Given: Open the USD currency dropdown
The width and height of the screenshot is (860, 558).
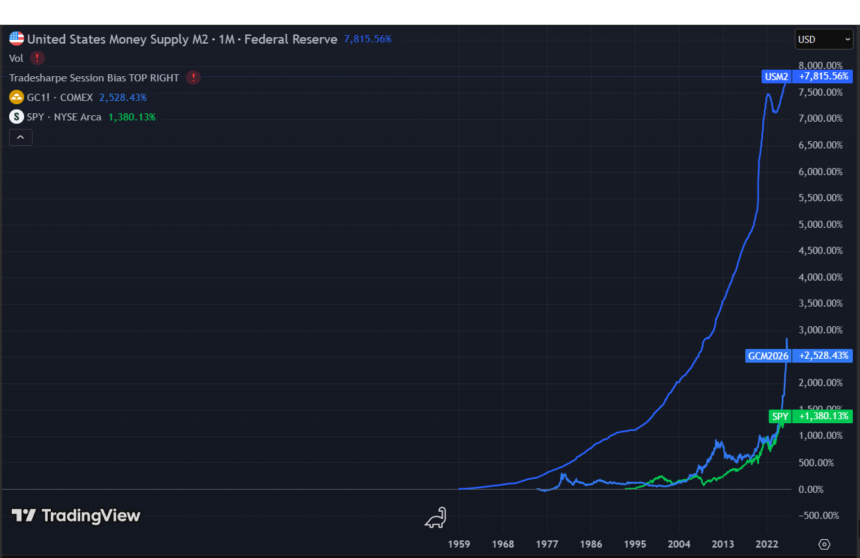Looking at the screenshot, I should [x=824, y=39].
